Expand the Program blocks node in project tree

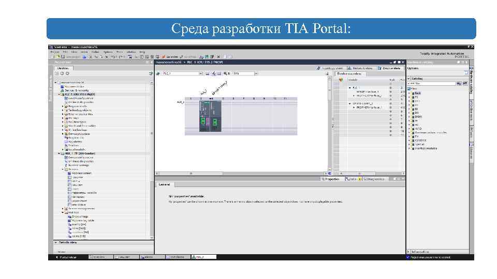coord(63,106)
